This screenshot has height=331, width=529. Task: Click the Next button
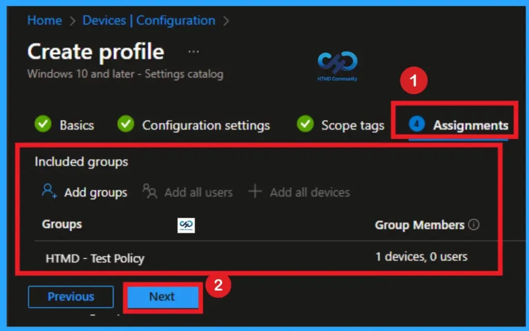(x=162, y=297)
